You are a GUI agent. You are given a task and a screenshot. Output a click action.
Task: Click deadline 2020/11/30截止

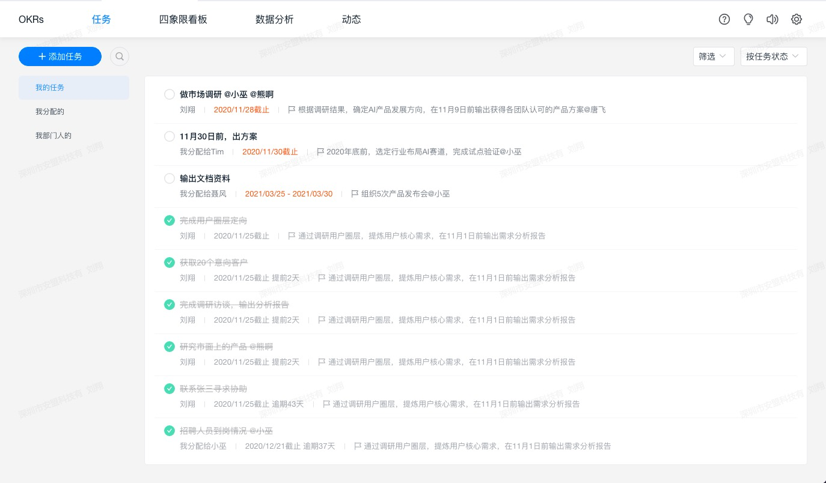tap(270, 152)
